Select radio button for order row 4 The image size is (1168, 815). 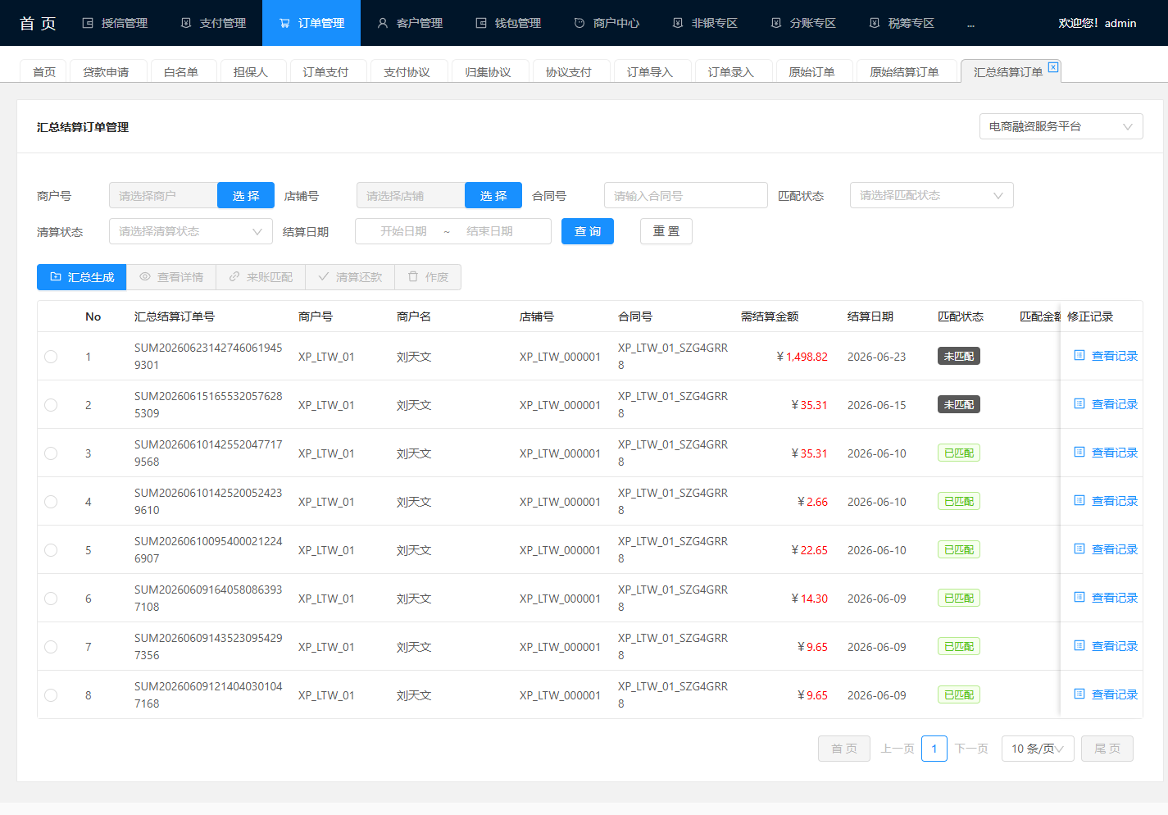(51, 502)
